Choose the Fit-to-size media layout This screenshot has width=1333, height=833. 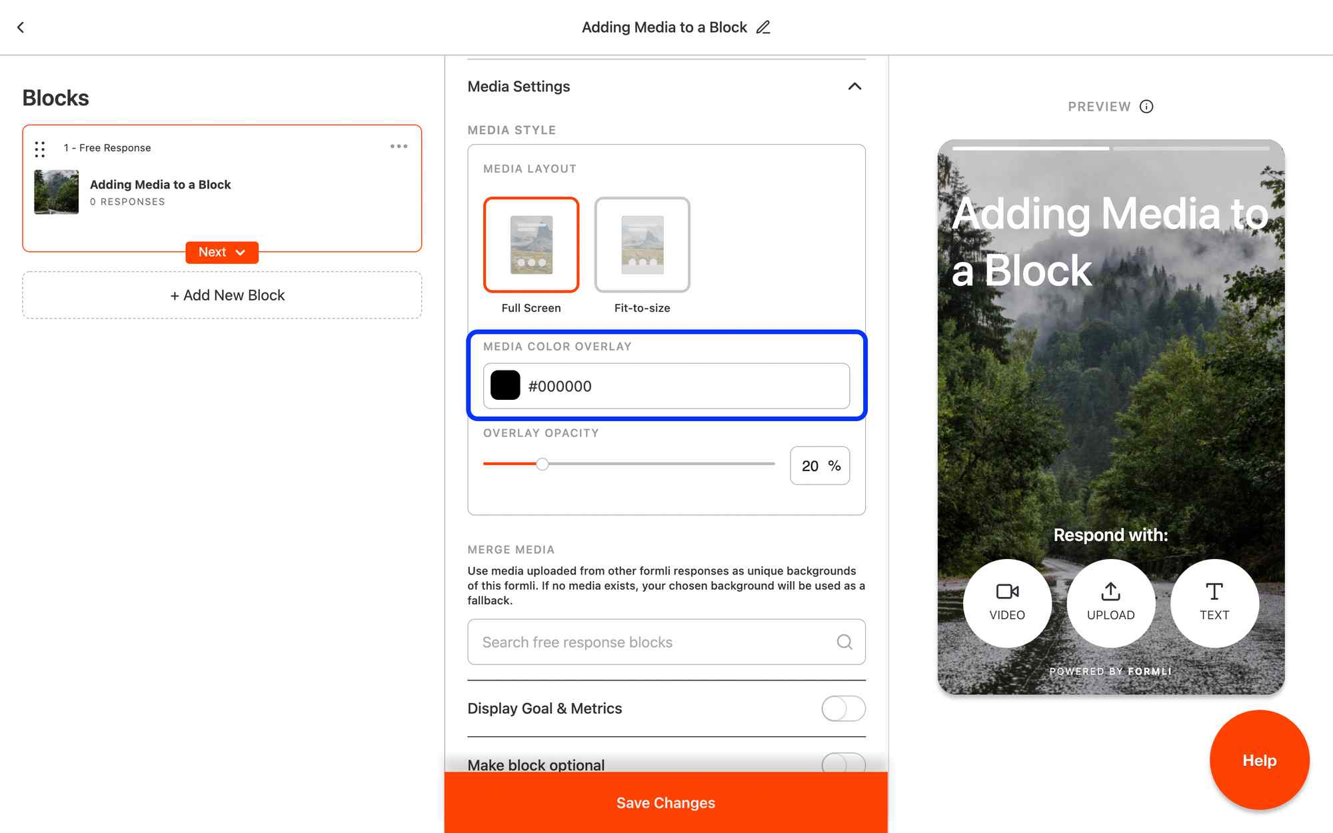642,245
